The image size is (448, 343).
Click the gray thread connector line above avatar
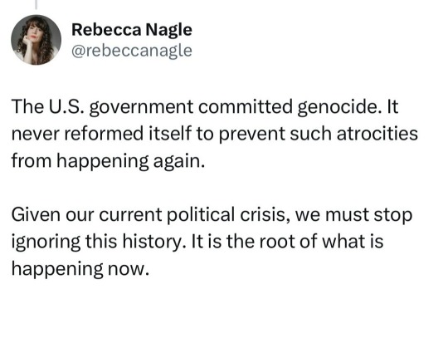pos(36,4)
